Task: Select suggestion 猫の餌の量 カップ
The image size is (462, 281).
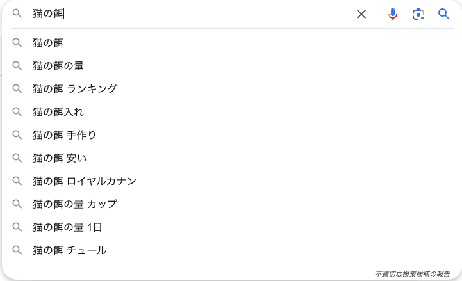Action: click(x=75, y=204)
